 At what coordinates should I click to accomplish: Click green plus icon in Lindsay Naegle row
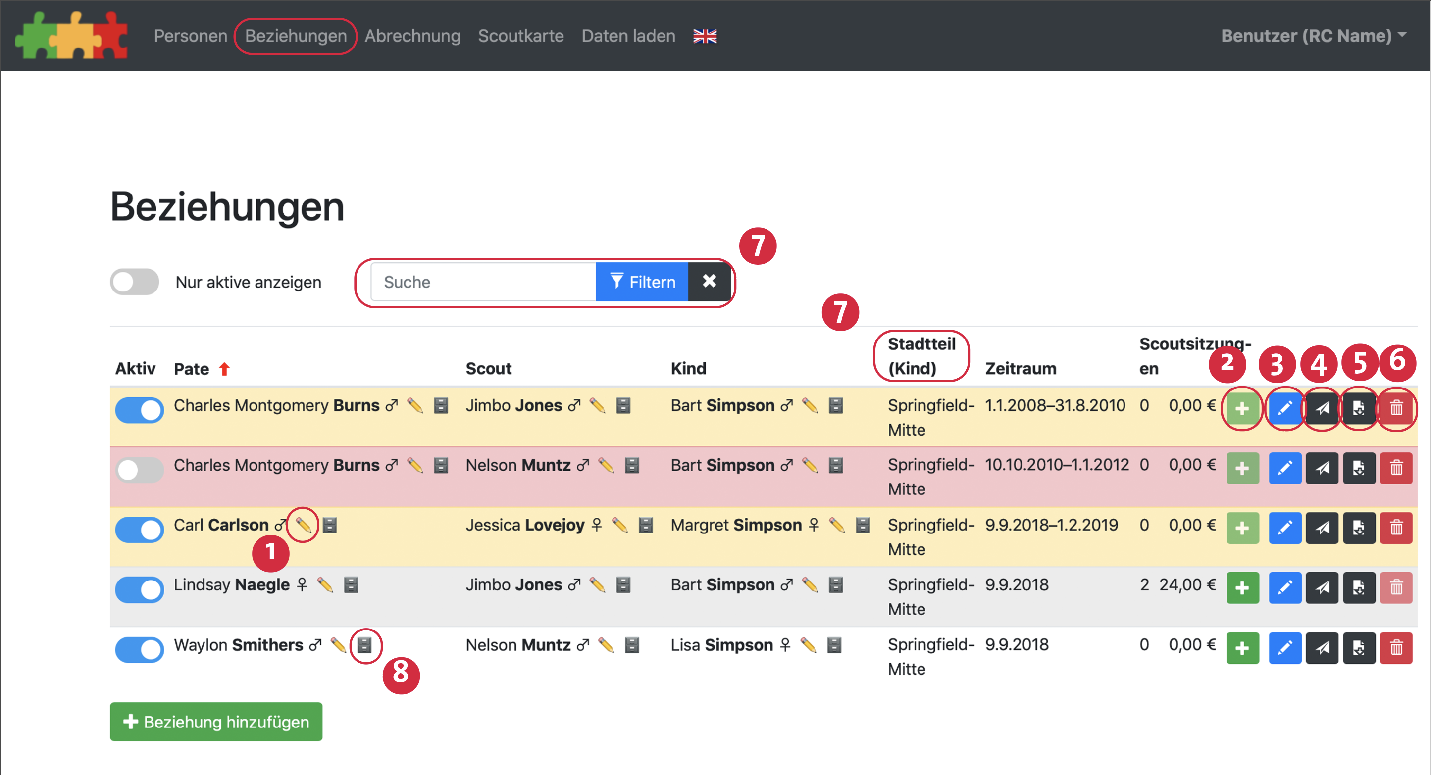pyautogui.click(x=1242, y=587)
